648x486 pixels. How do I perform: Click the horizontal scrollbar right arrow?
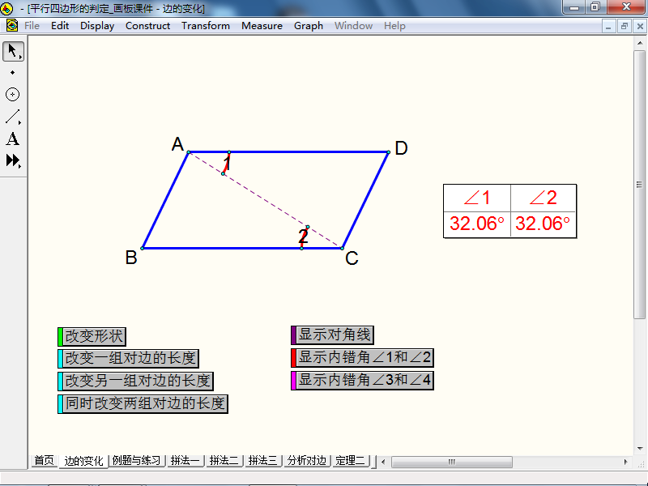tap(625, 462)
